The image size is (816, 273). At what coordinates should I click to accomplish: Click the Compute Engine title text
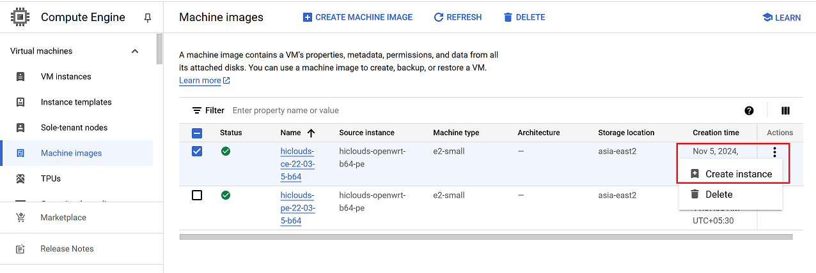click(x=83, y=17)
